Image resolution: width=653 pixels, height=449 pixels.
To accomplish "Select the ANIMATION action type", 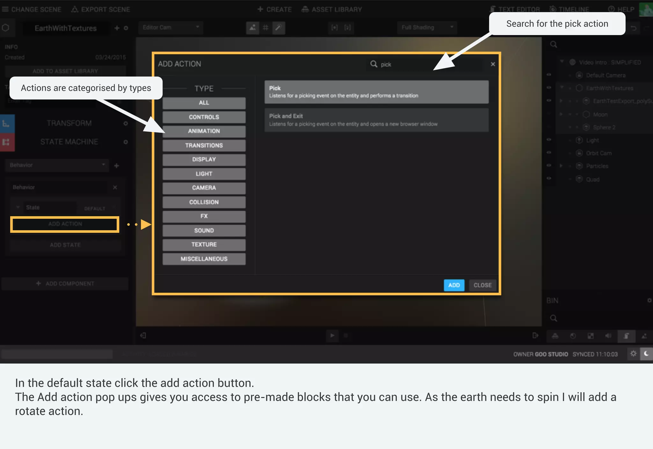I will (x=204, y=131).
